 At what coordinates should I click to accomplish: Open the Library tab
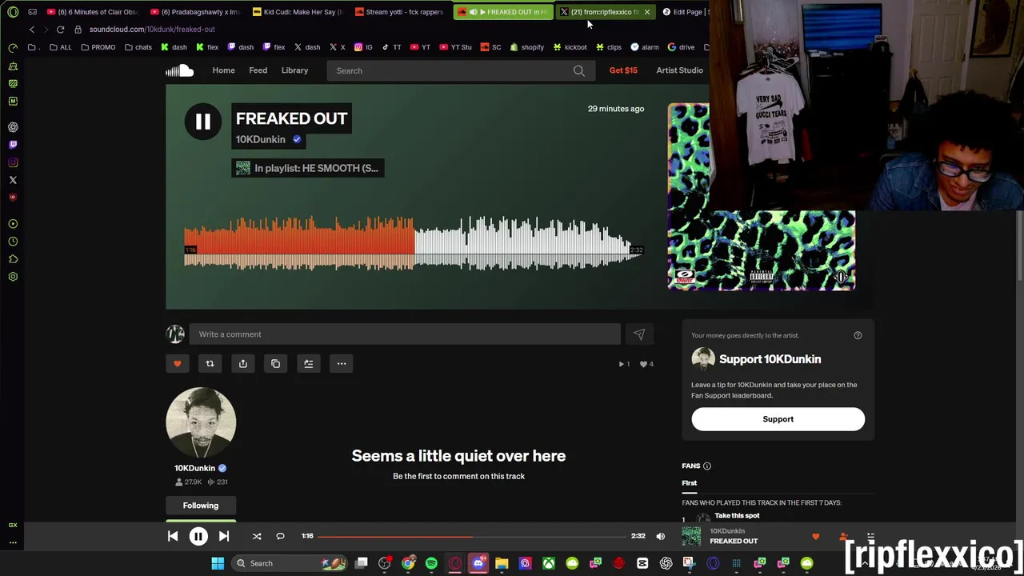(294, 70)
